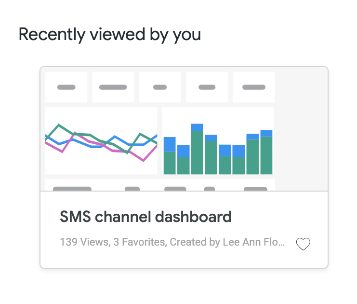Click the line chart thumbnail preview
The width and height of the screenshot is (357, 304).
coord(101,141)
